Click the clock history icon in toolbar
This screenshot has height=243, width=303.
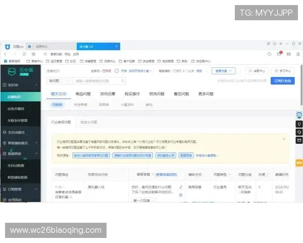(x=269, y=54)
